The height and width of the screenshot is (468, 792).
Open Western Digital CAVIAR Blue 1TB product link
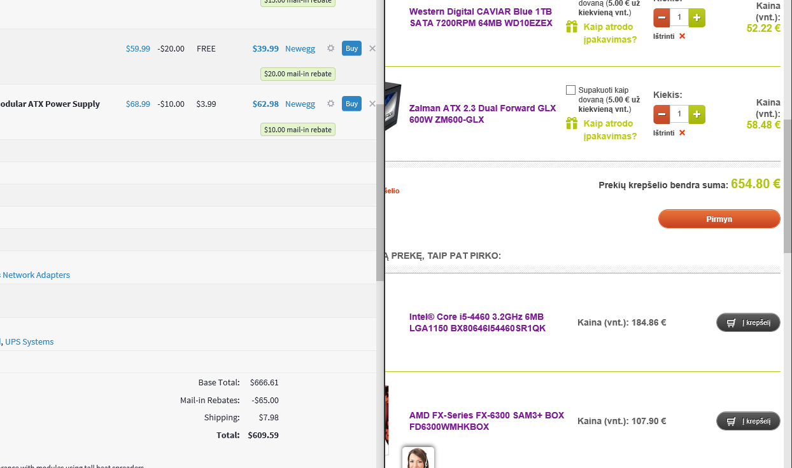(481, 18)
